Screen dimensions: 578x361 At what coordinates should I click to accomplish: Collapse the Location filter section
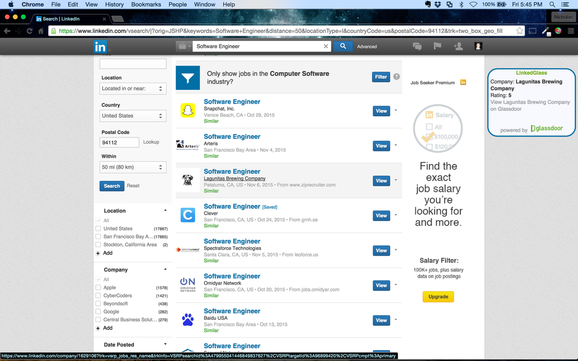coord(165,210)
